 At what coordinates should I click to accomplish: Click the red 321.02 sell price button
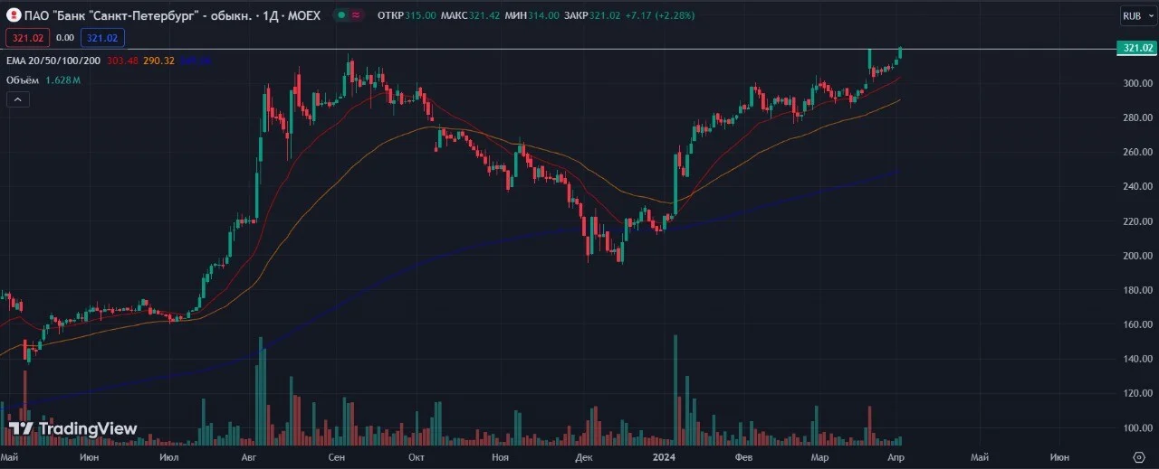[27, 38]
